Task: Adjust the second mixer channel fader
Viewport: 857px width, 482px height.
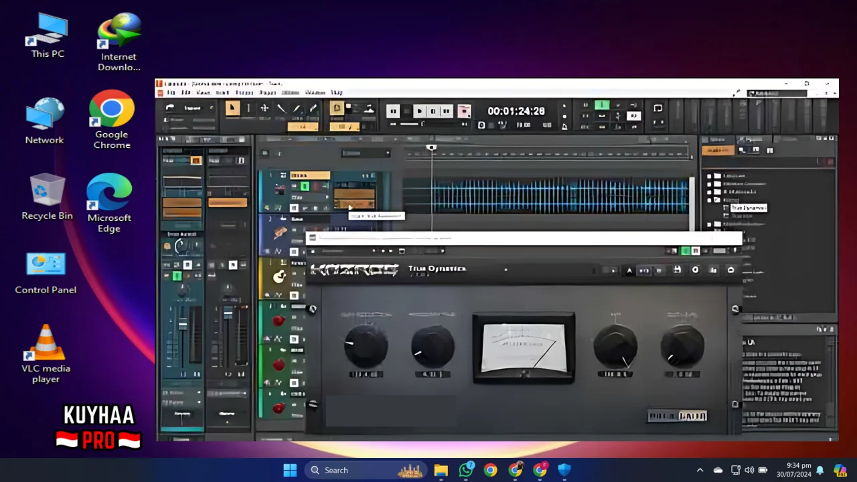Action: (228, 313)
